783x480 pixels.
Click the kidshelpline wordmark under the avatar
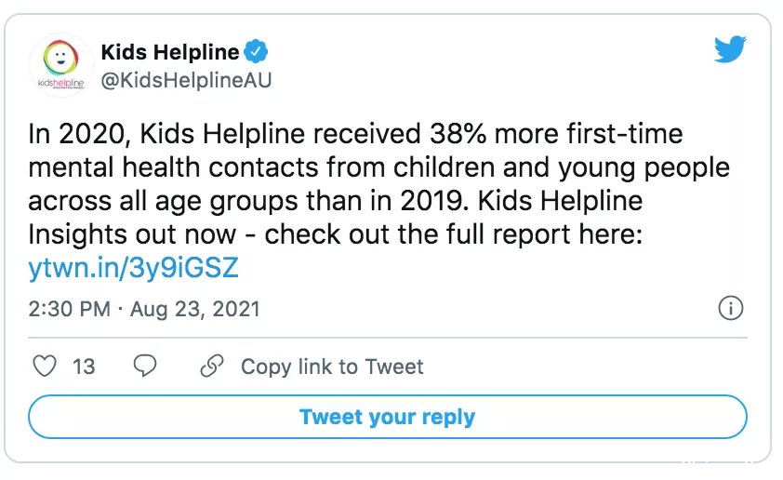(x=61, y=83)
